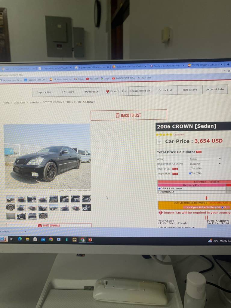Open the Favorite List tab

coord(116,91)
